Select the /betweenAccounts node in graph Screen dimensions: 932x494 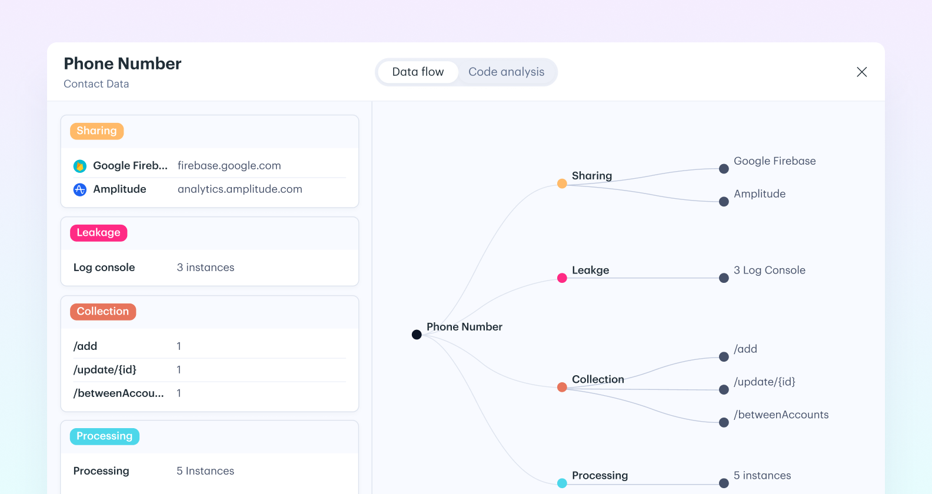click(724, 422)
